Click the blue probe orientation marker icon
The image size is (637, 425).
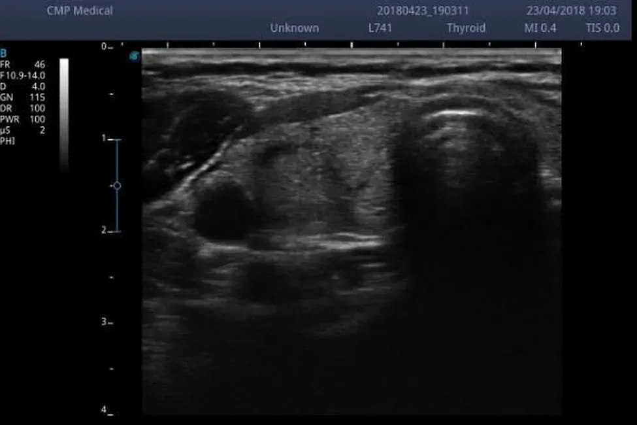135,57
